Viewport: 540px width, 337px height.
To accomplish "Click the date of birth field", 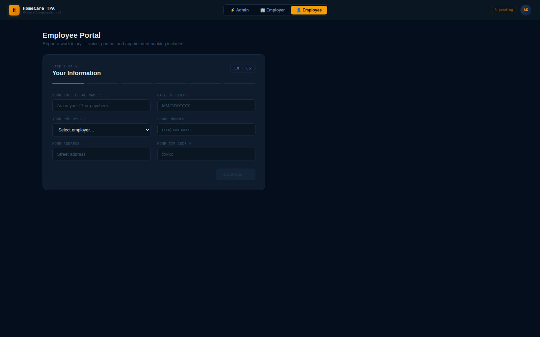I will coord(206,106).
